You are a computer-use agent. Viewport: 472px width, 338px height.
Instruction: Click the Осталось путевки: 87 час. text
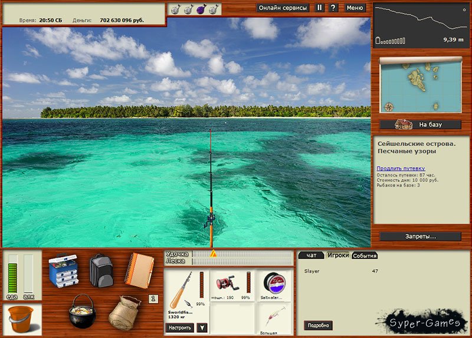click(406, 175)
